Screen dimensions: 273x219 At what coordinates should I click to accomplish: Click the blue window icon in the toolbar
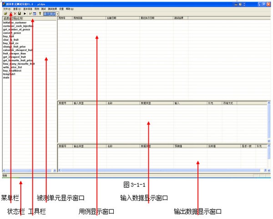(x=35, y=14)
